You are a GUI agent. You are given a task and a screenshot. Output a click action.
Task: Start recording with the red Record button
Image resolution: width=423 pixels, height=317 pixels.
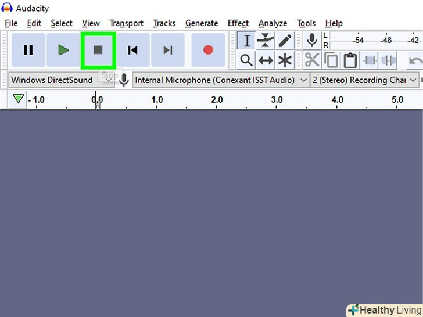[208, 50]
